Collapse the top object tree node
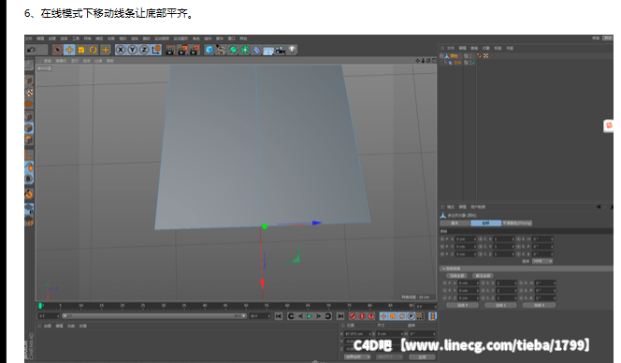The width and height of the screenshot is (621, 363). 441,56
